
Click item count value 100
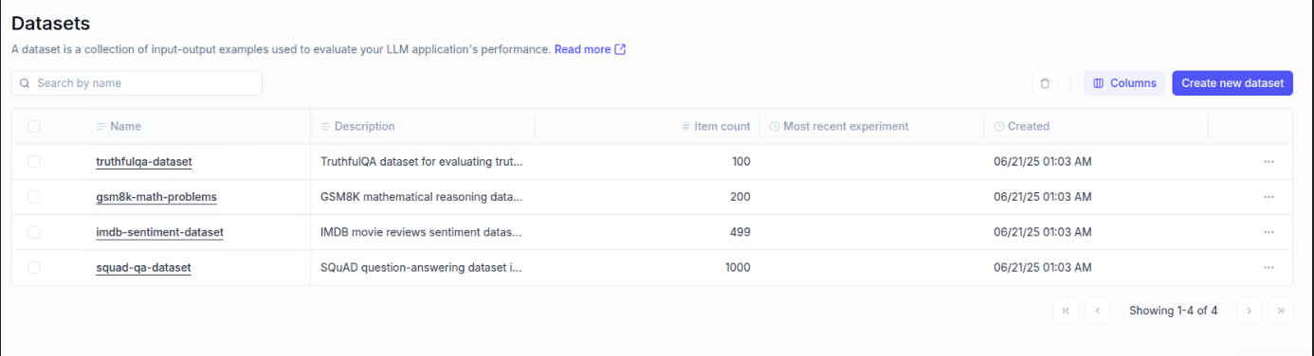click(x=740, y=162)
